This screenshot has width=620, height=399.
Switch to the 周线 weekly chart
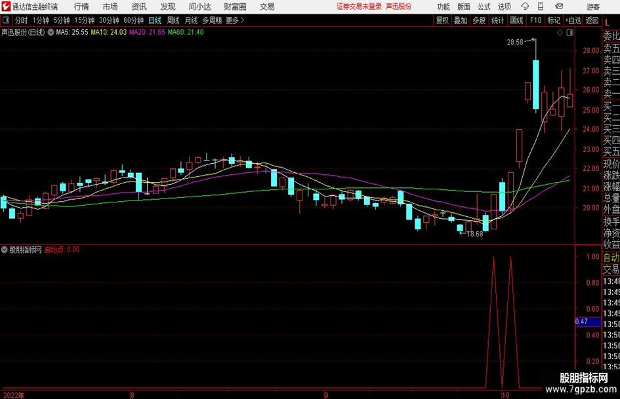pos(173,20)
